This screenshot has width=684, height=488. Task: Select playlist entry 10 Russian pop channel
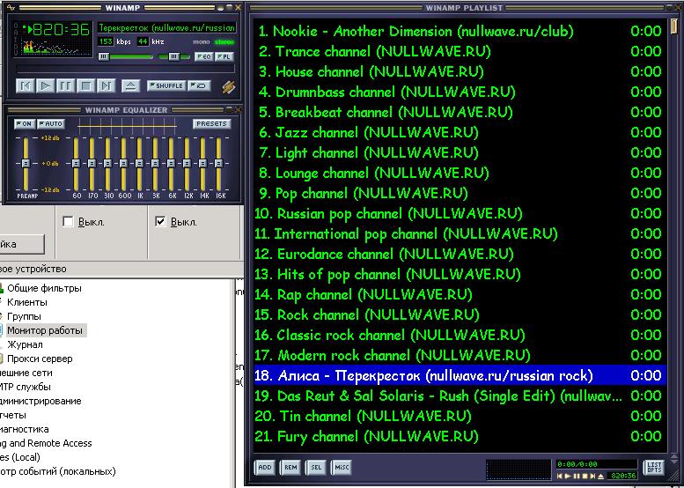[460, 213]
